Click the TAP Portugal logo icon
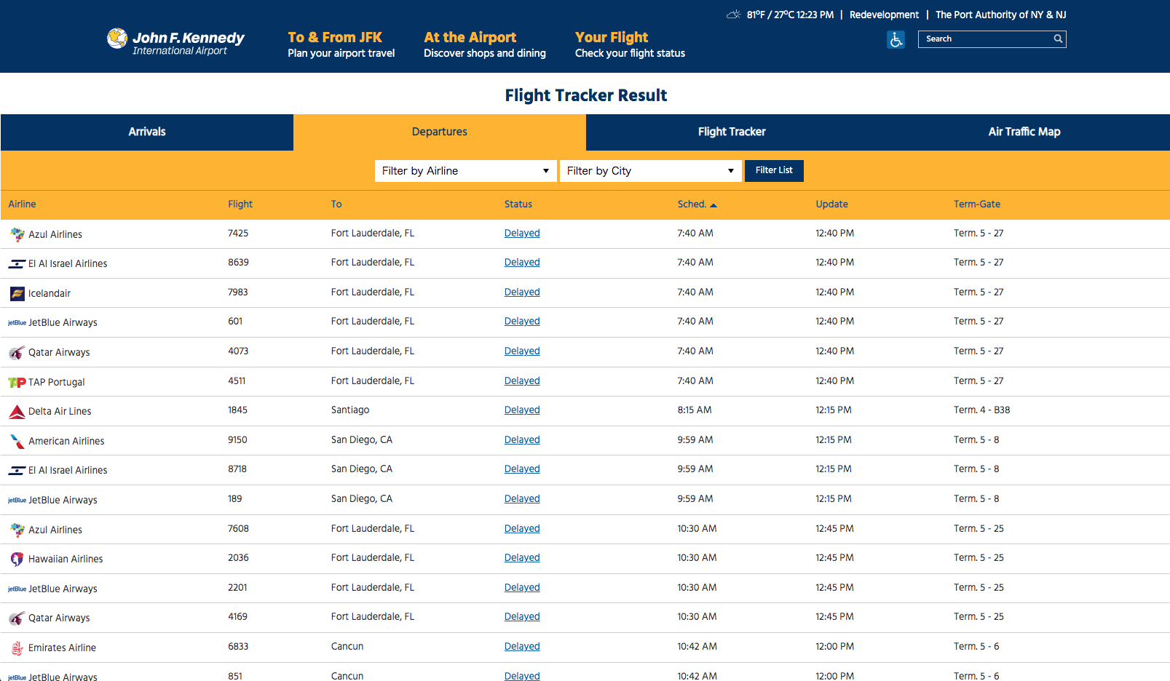The height and width of the screenshot is (681, 1170). click(x=17, y=383)
